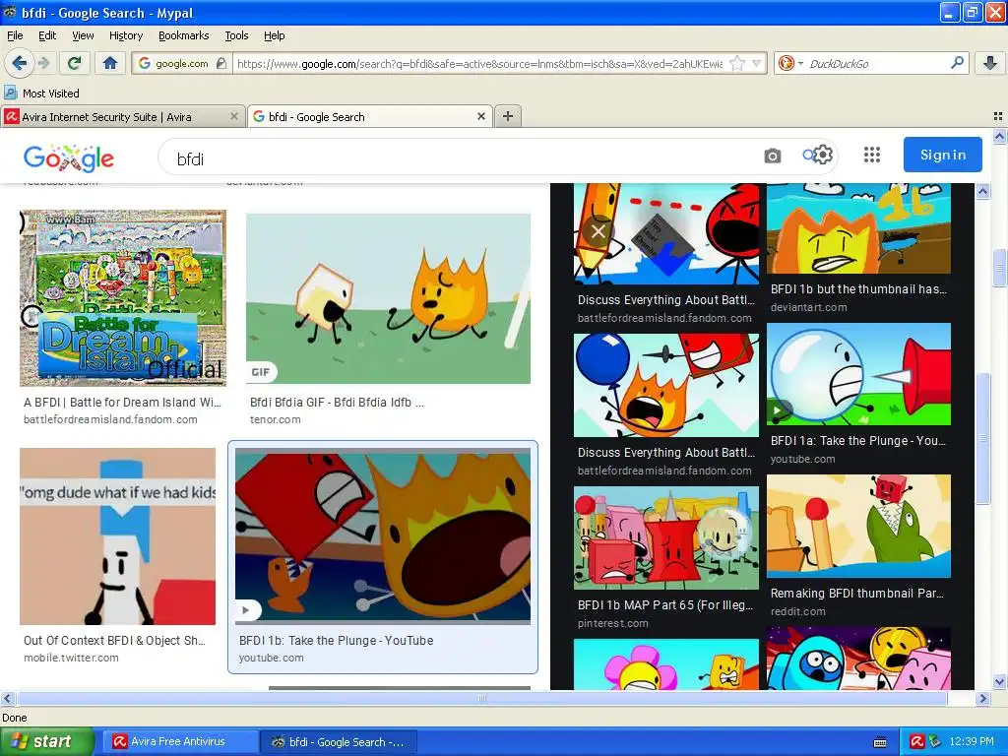Click the 'Remaking BFDI thumbnail Par...' caption
Viewport: 1008px width, 756px height.
pos(857,594)
